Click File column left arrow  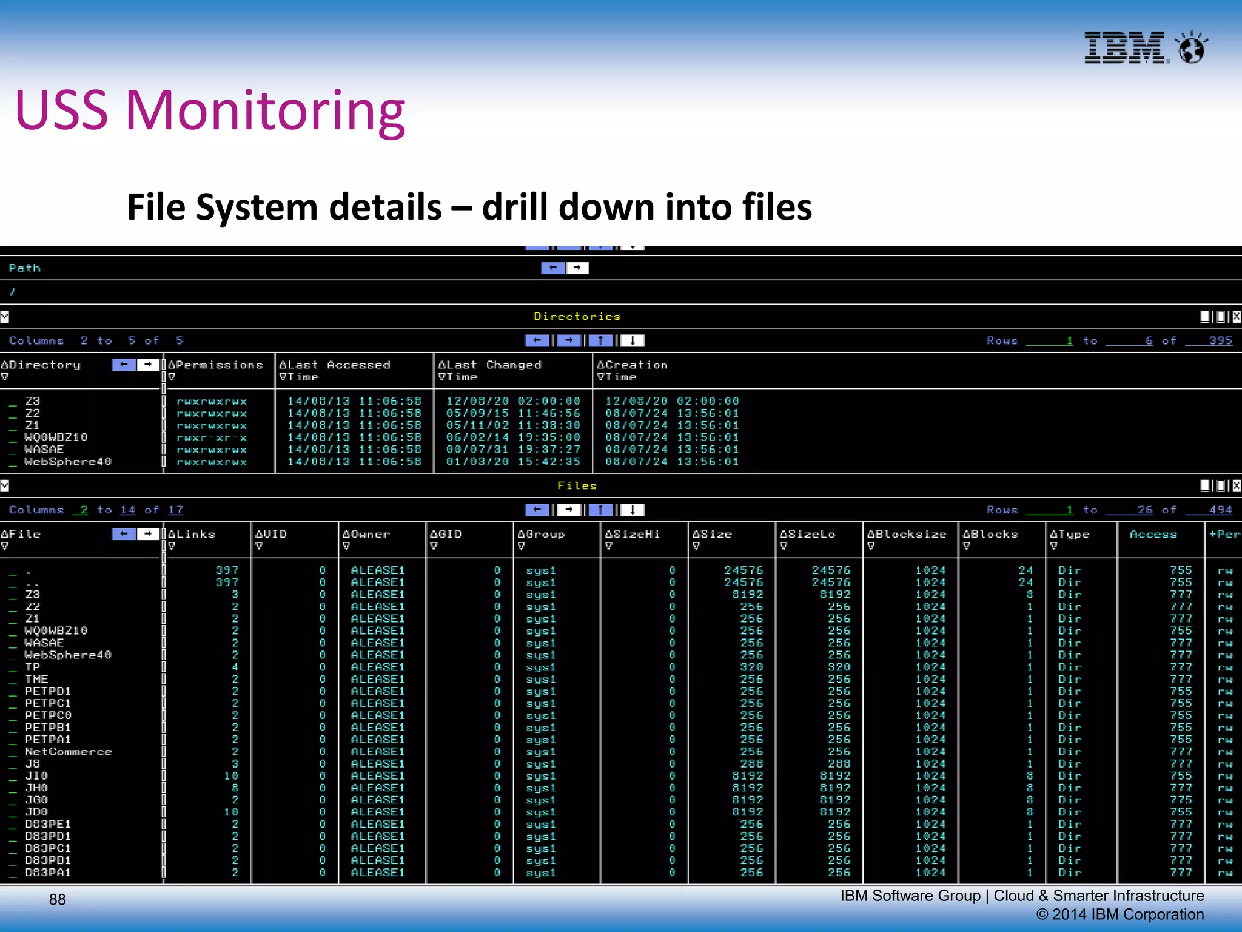pyautogui.click(x=124, y=533)
